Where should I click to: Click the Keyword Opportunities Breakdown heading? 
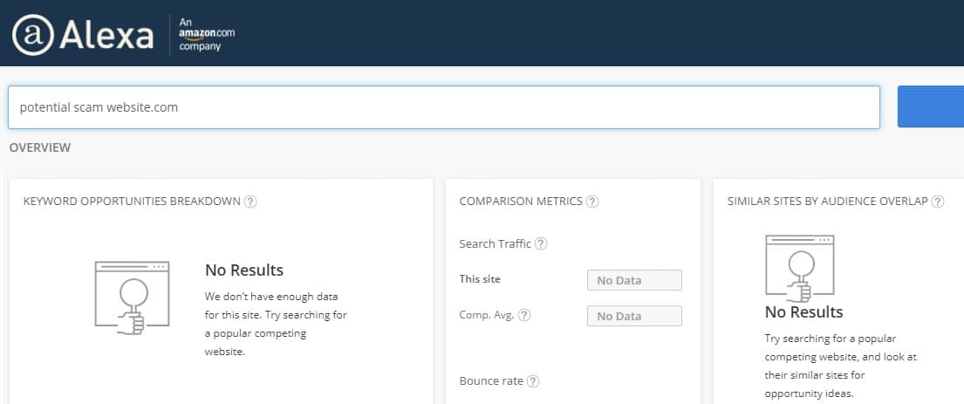point(132,202)
